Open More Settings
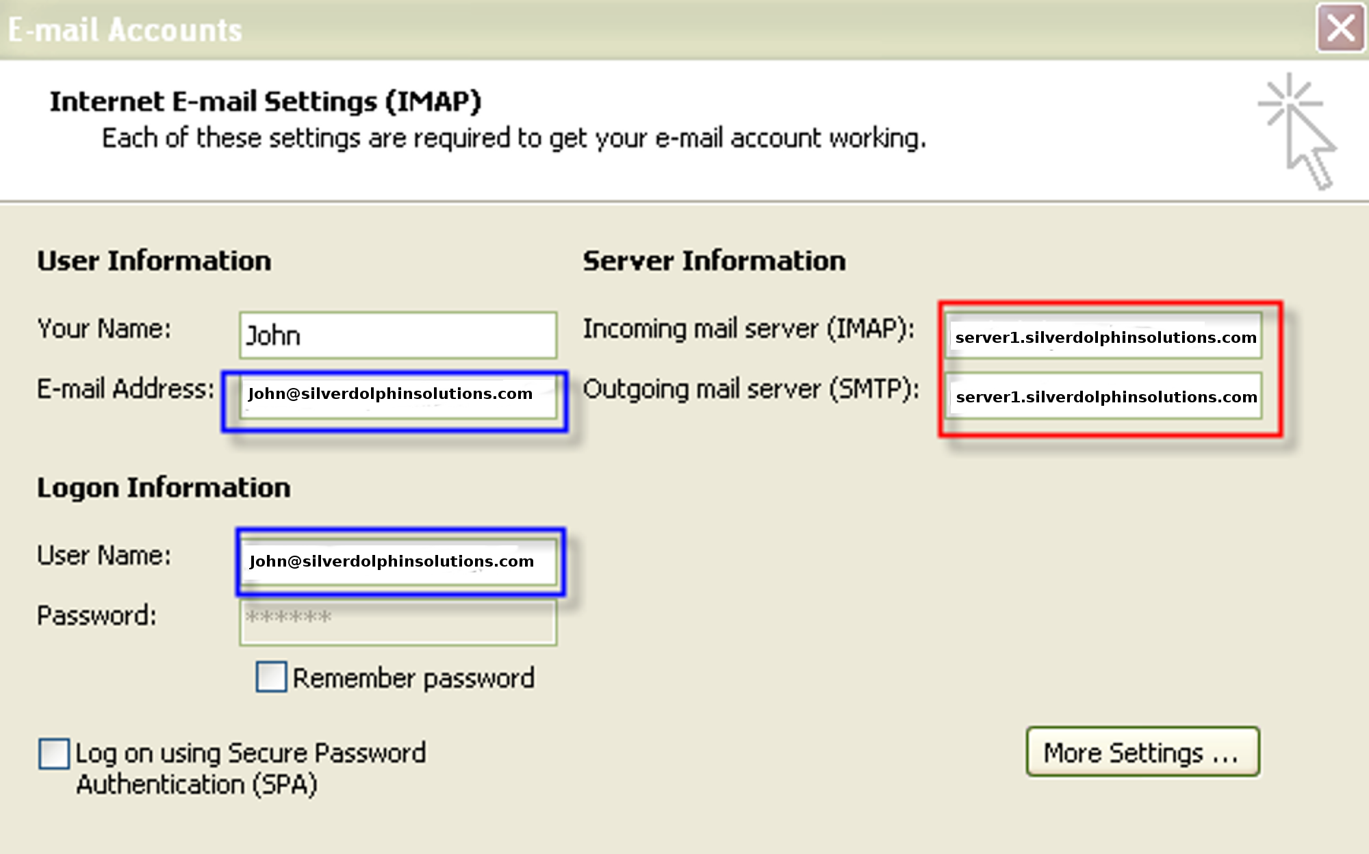Screen dimensions: 1369x854 point(1142,752)
